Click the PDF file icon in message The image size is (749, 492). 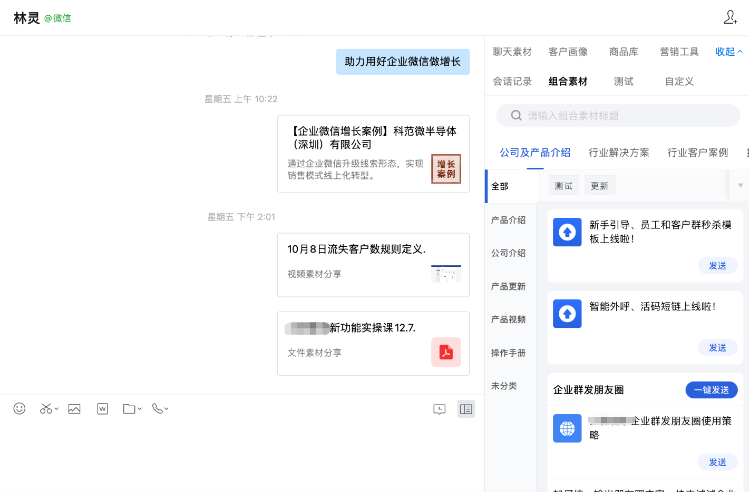click(x=446, y=352)
